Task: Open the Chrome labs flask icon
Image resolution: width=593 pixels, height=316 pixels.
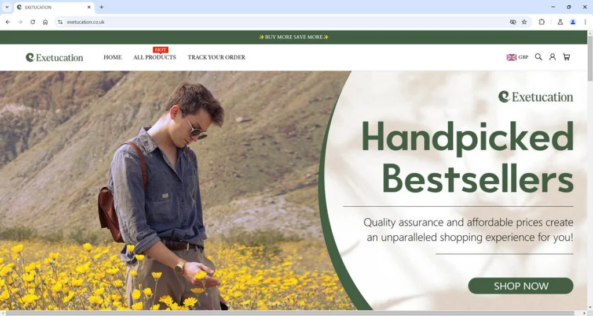Action: tap(560, 22)
